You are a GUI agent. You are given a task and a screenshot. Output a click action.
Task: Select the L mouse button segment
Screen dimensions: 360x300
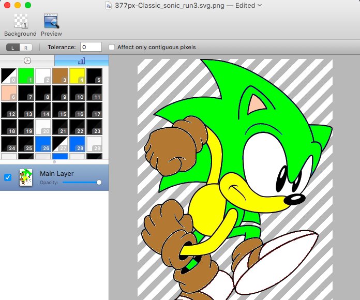(13, 47)
